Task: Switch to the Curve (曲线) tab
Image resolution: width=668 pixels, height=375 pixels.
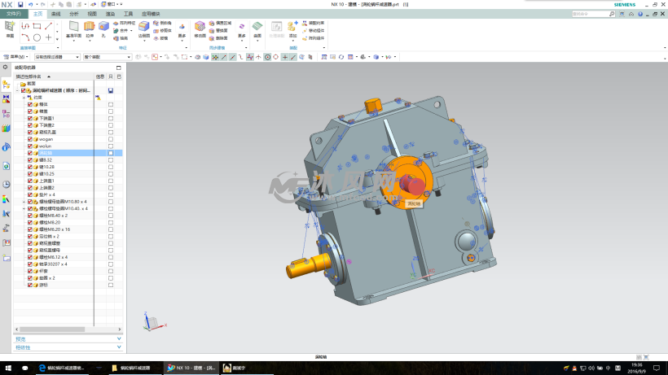Action: 56,14
